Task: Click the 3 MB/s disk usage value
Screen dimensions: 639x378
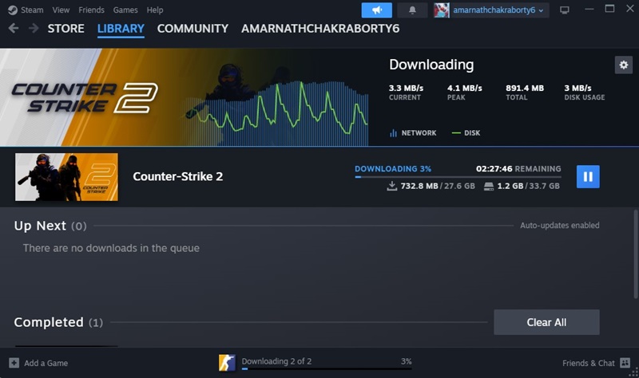Action: click(577, 88)
